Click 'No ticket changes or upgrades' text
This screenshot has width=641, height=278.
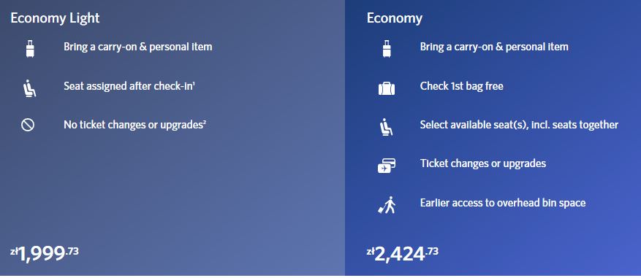(134, 125)
